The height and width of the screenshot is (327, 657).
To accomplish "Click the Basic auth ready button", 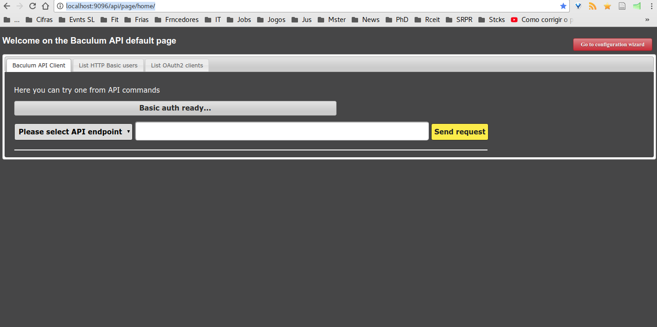I will pos(175,108).
